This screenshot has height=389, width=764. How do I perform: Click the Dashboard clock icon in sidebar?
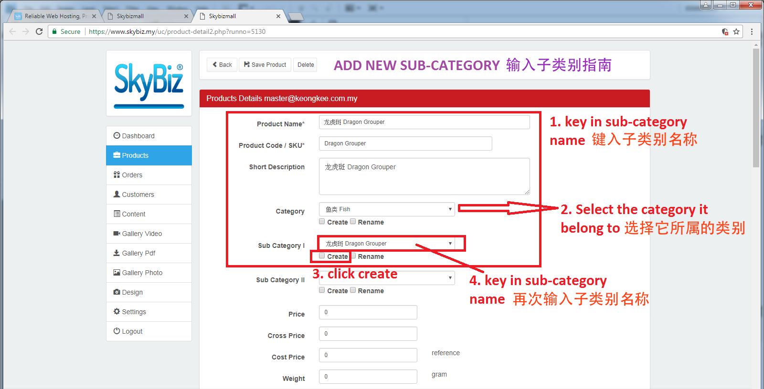[117, 135]
